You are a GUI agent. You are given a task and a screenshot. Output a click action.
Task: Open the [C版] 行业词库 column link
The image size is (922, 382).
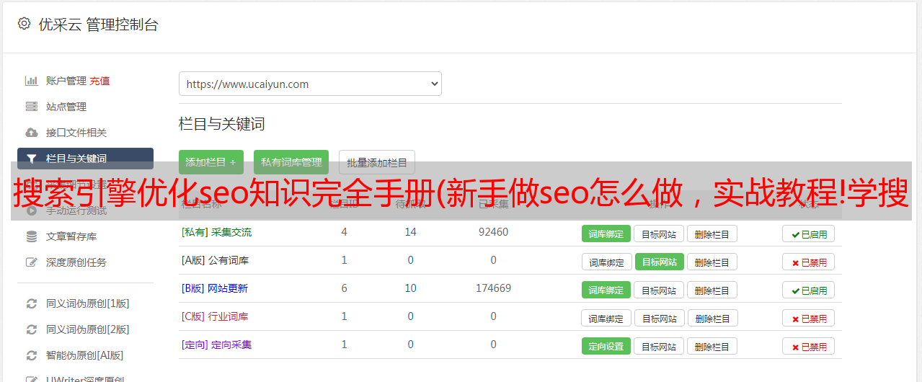click(x=215, y=316)
